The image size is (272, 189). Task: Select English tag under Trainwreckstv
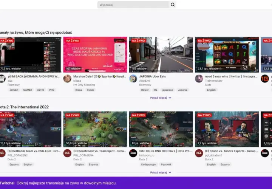point(211,90)
